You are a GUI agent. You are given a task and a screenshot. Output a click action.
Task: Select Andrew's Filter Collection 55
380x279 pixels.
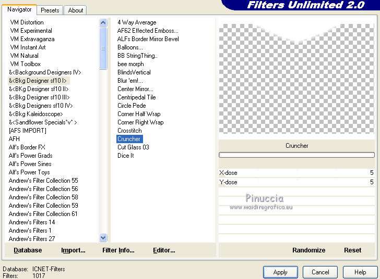43,181
